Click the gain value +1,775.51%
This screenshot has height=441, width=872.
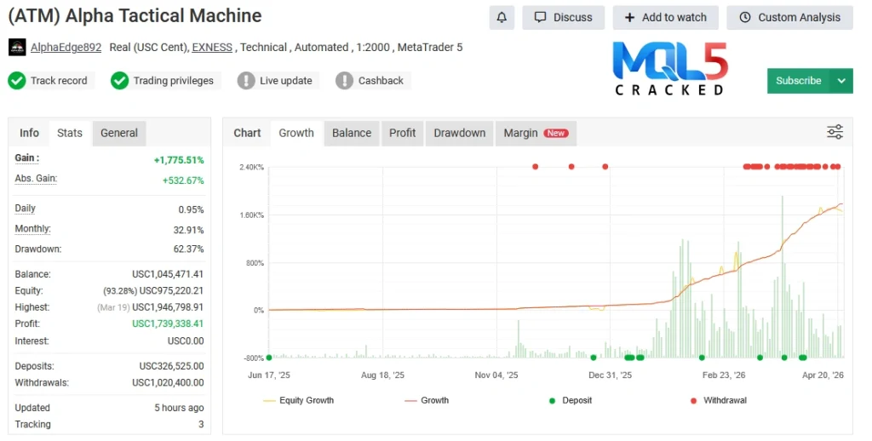click(x=179, y=160)
